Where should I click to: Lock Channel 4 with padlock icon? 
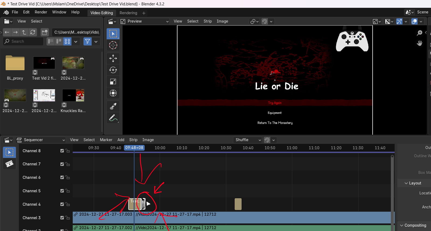pos(67,204)
